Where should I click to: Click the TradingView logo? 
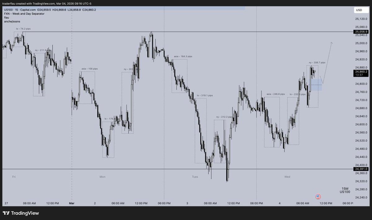[21, 213]
